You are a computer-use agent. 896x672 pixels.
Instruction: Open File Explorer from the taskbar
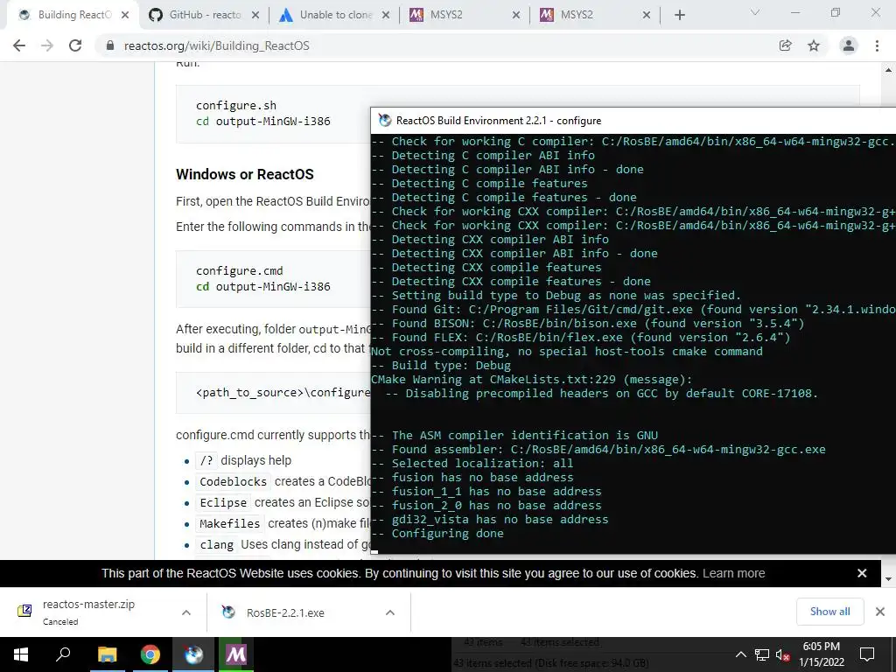107,654
